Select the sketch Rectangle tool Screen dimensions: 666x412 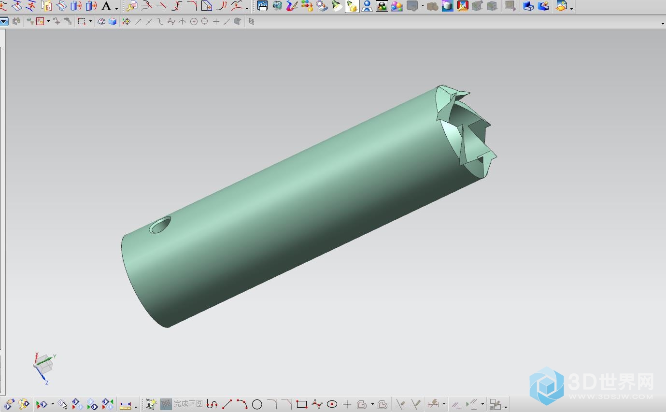tap(302, 404)
